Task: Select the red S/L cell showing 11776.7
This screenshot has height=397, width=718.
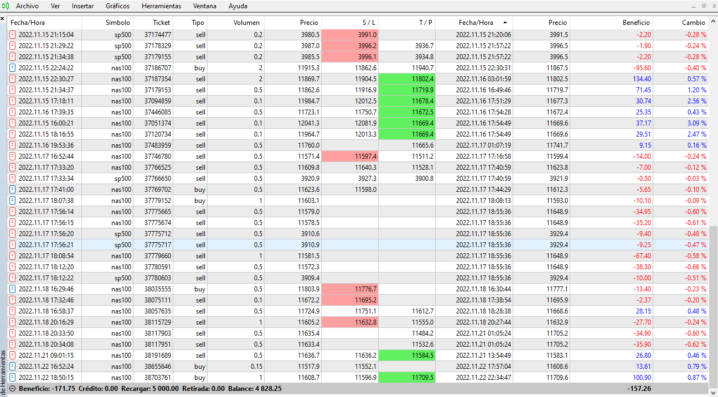Action: point(350,289)
